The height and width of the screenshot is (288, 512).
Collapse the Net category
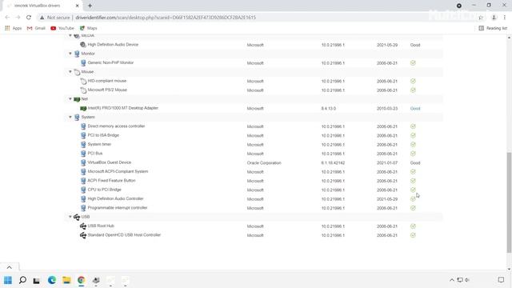[x=70, y=98]
